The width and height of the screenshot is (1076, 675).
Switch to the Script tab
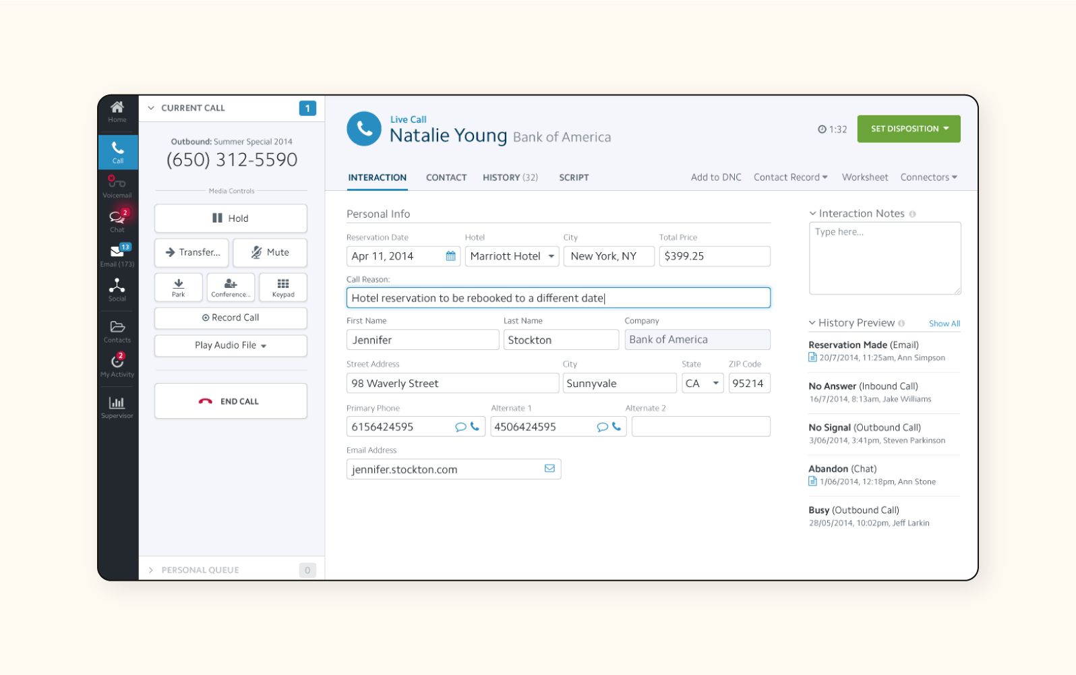point(574,177)
